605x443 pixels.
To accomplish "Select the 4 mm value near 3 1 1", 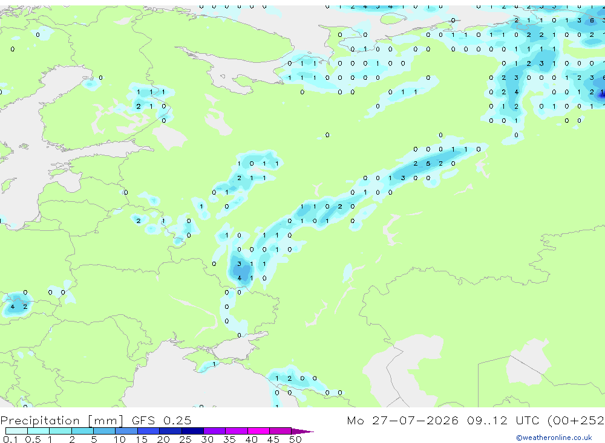I will pos(239,278).
